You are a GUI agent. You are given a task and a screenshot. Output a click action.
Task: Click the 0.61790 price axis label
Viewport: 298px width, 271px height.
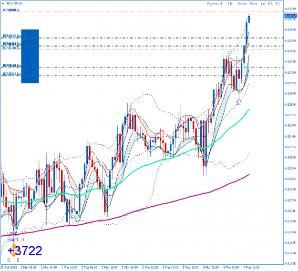click(x=290, y=253)
